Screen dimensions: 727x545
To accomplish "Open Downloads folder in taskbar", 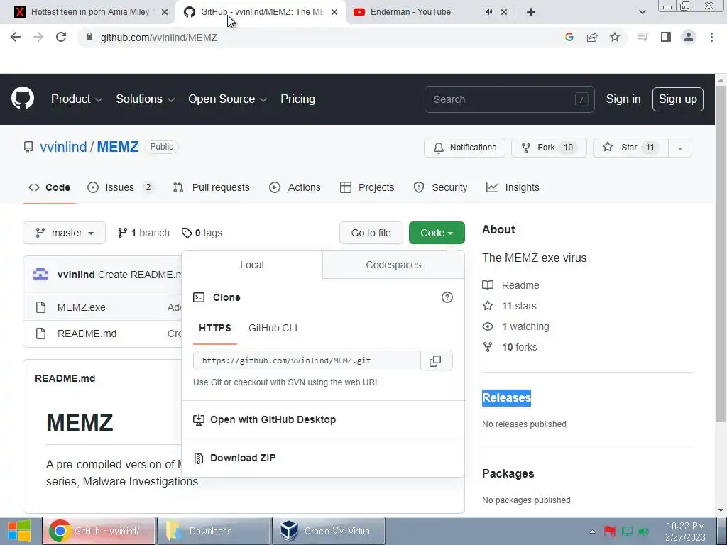I will click(x=214, y=531).
